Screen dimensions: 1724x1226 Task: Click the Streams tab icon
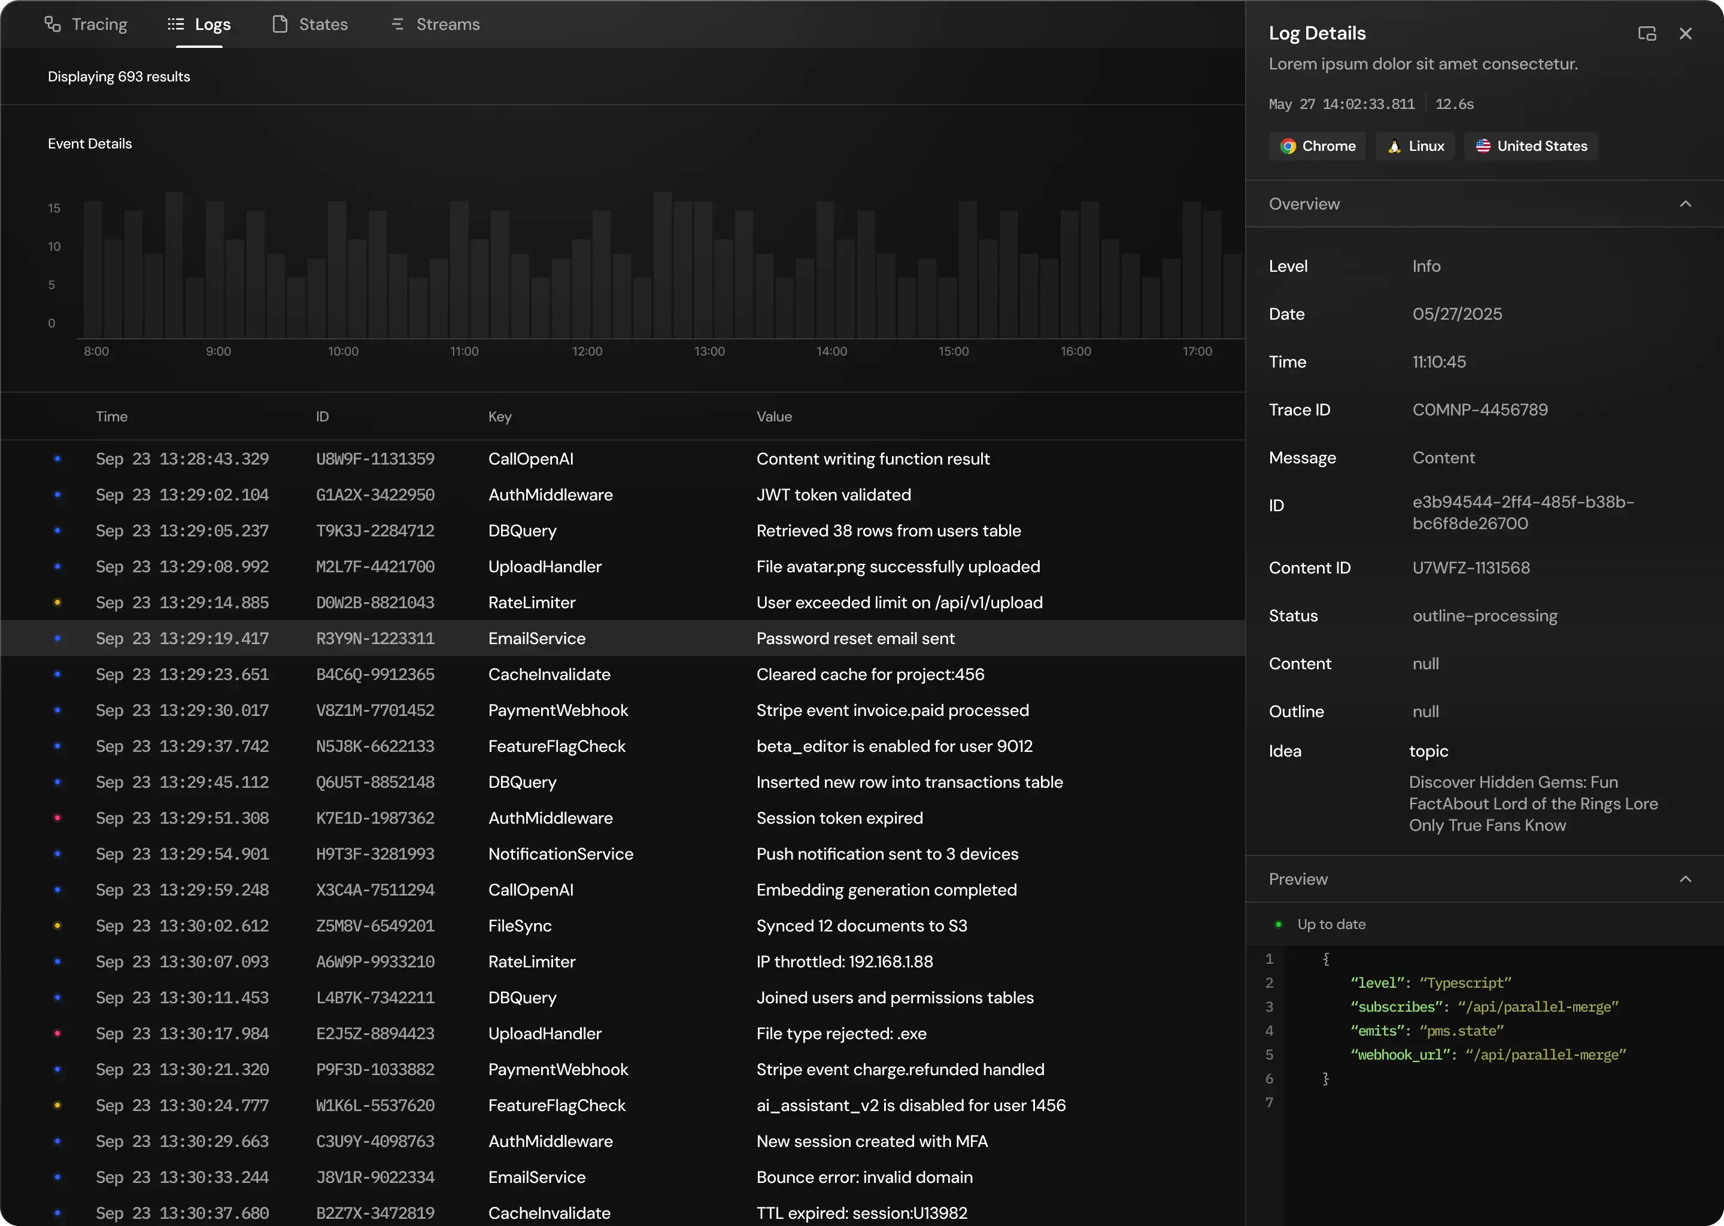(397, 24)
